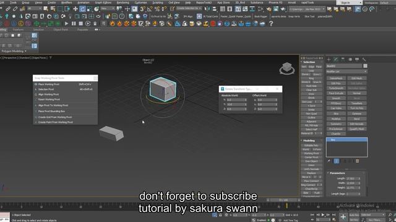Select Place Working Pivot in floating menu
This screenshot has width=396, height=222.
tap(65, 84)
